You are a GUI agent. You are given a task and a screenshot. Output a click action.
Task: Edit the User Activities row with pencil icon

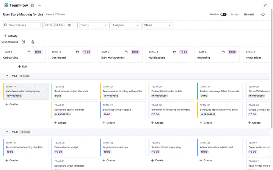[24, 42]
